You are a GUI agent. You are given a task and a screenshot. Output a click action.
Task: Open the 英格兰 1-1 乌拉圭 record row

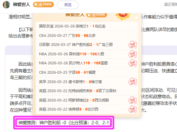pyautogui.click(x=87, y=26)
